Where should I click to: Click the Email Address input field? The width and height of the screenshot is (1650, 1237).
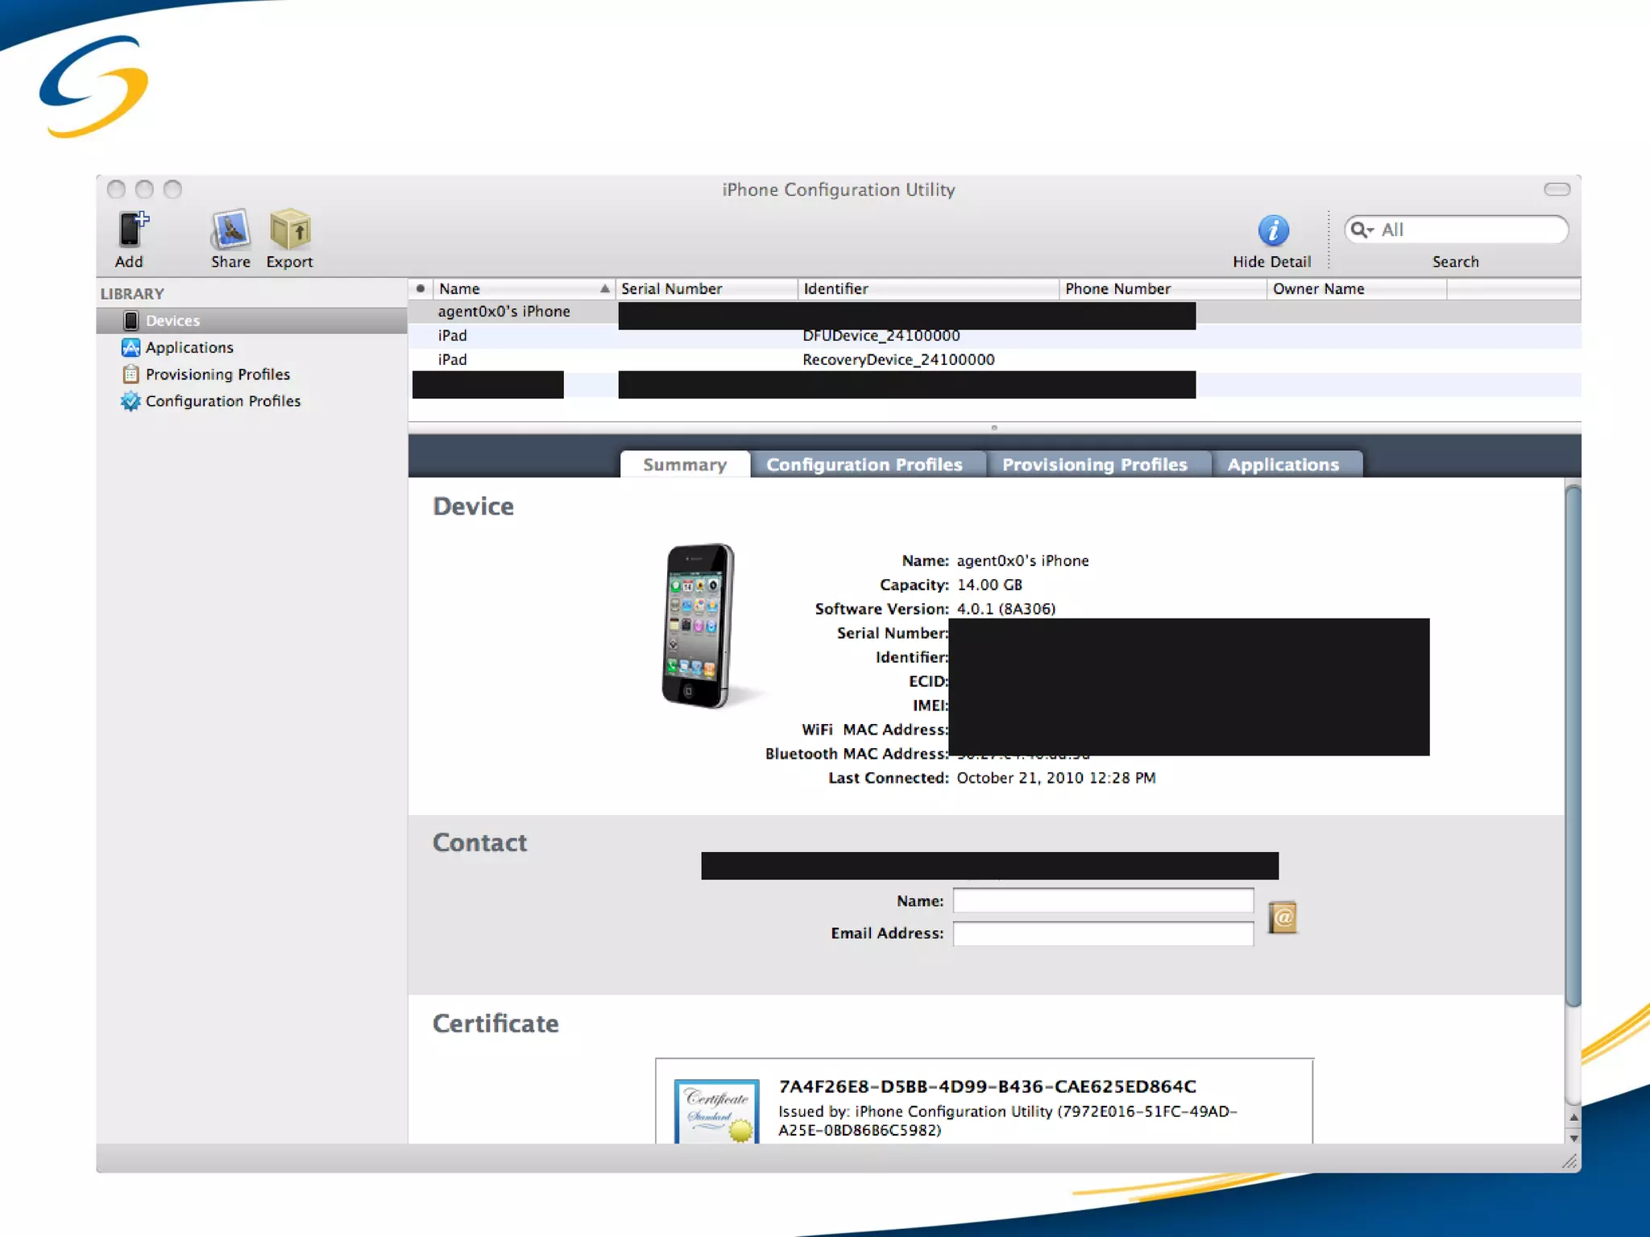click(x=1102, y=933)
